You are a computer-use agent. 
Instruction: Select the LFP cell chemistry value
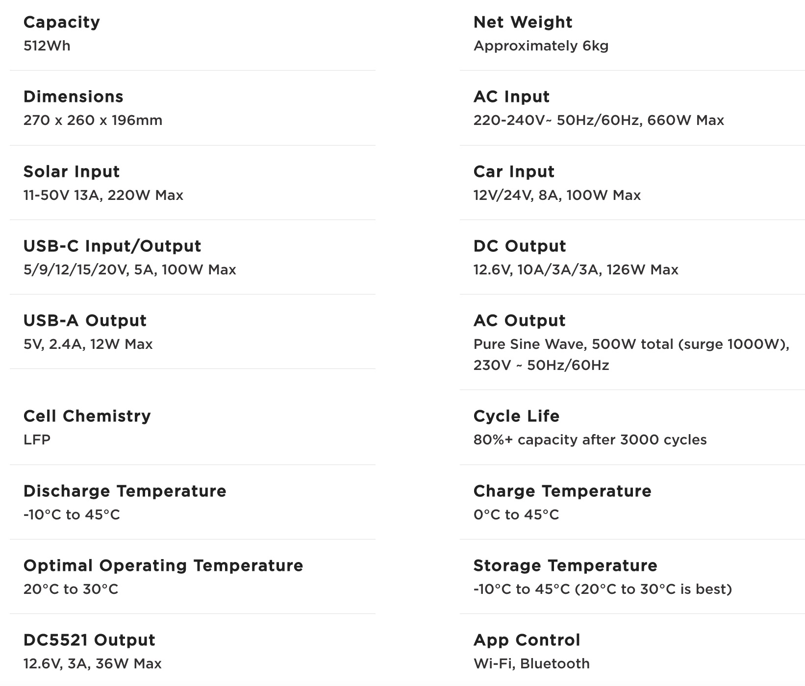pos(37,440)
